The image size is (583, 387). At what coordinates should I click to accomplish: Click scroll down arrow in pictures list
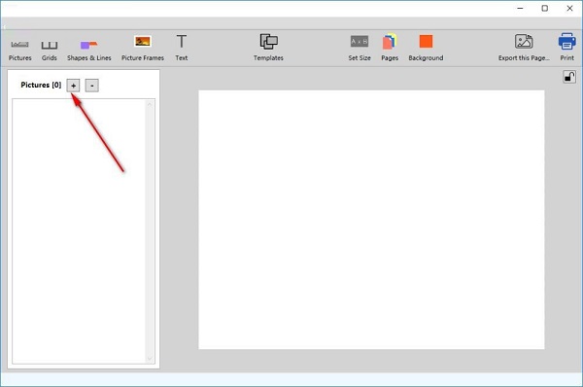coord(150,359)
